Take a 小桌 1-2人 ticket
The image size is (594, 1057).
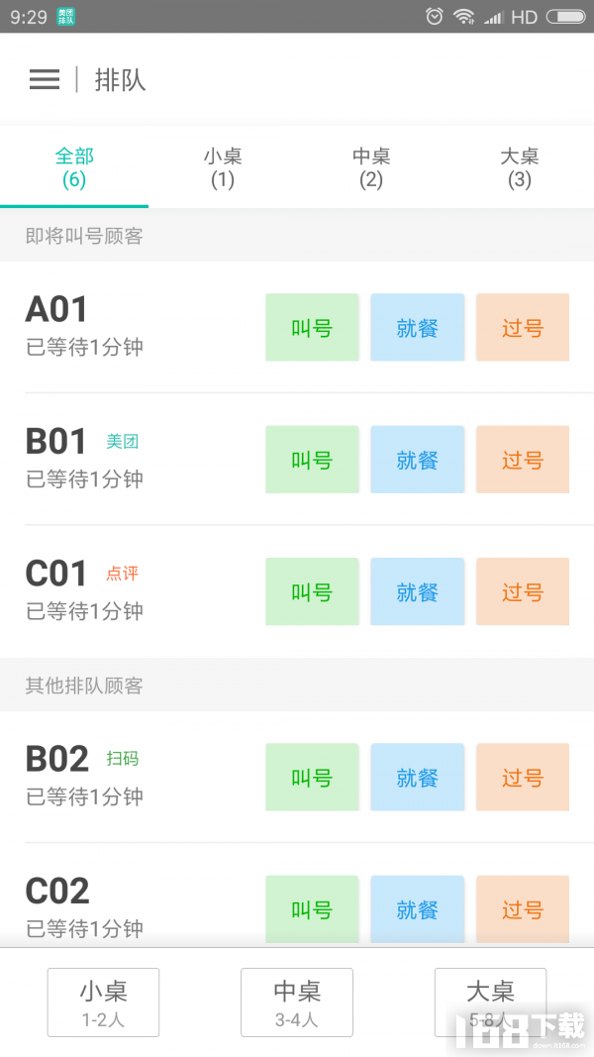[103, 1003]
